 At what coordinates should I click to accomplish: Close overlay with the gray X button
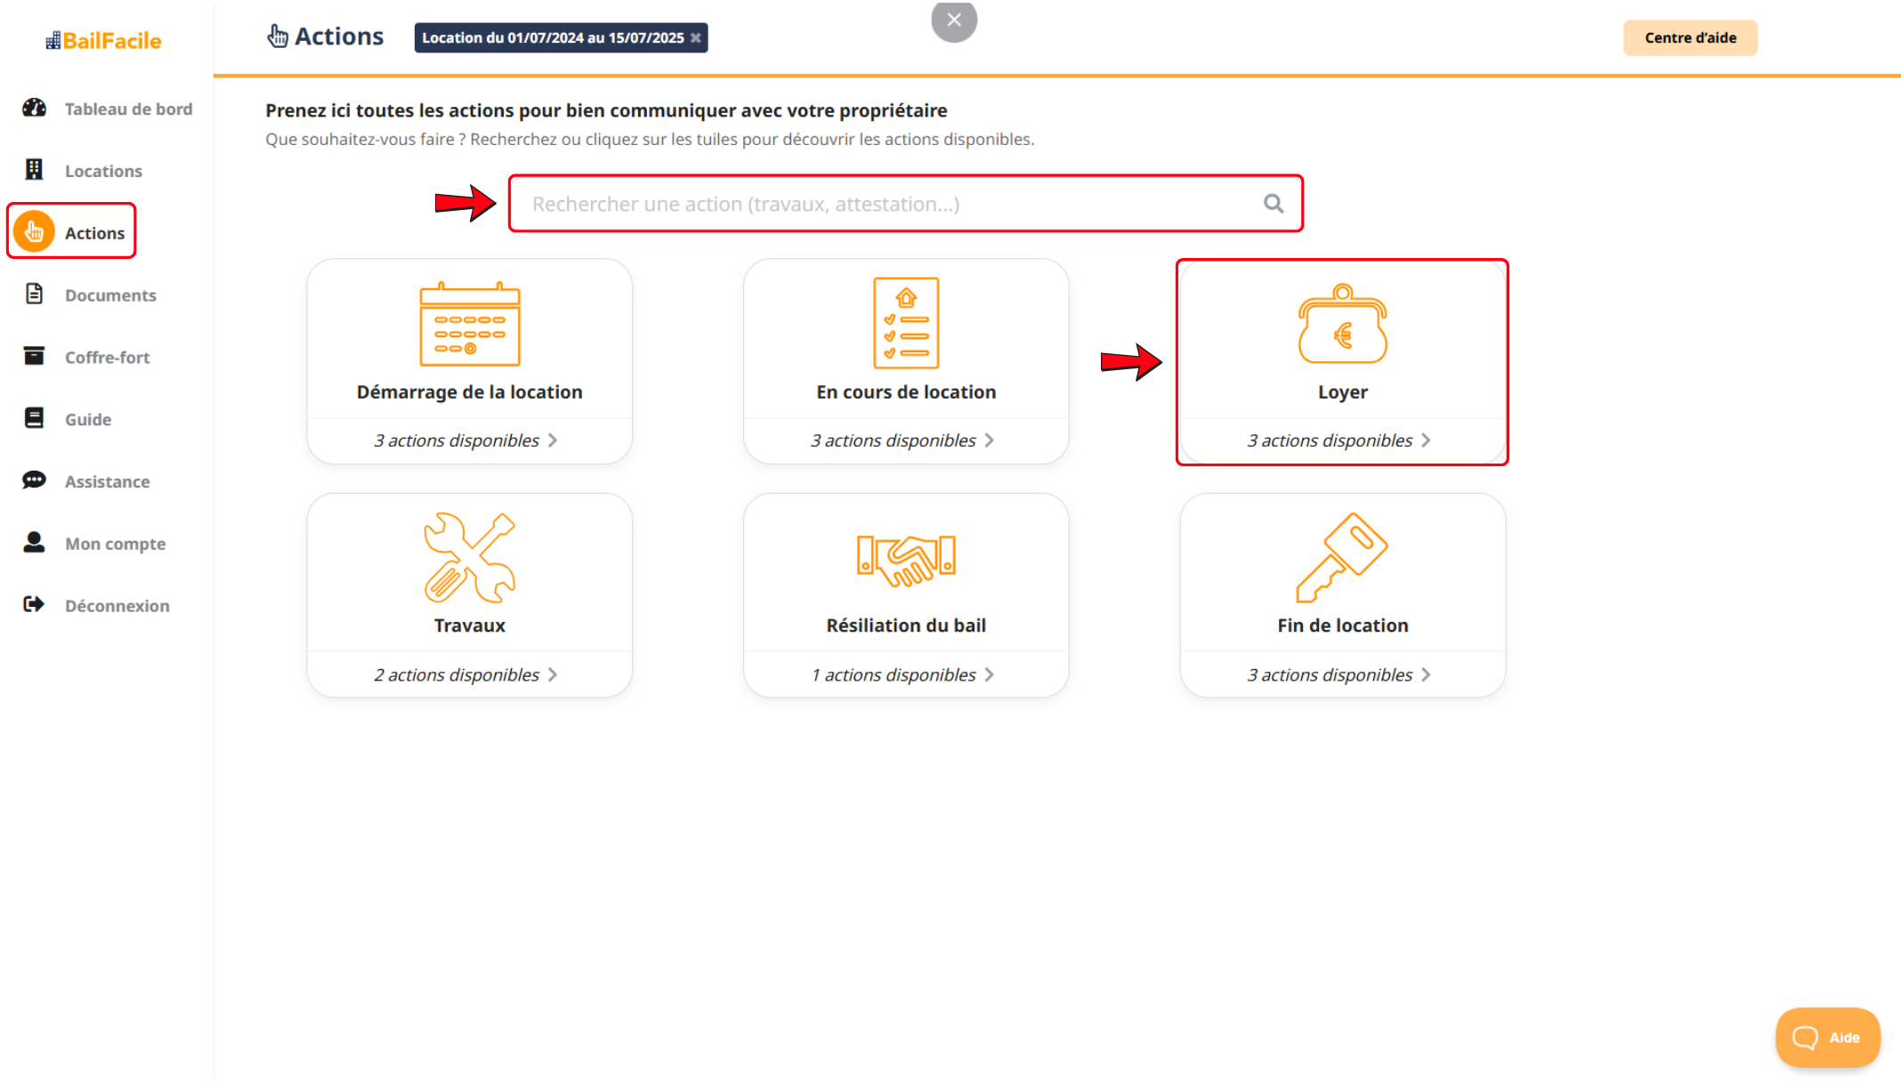(x=954, y=20)
